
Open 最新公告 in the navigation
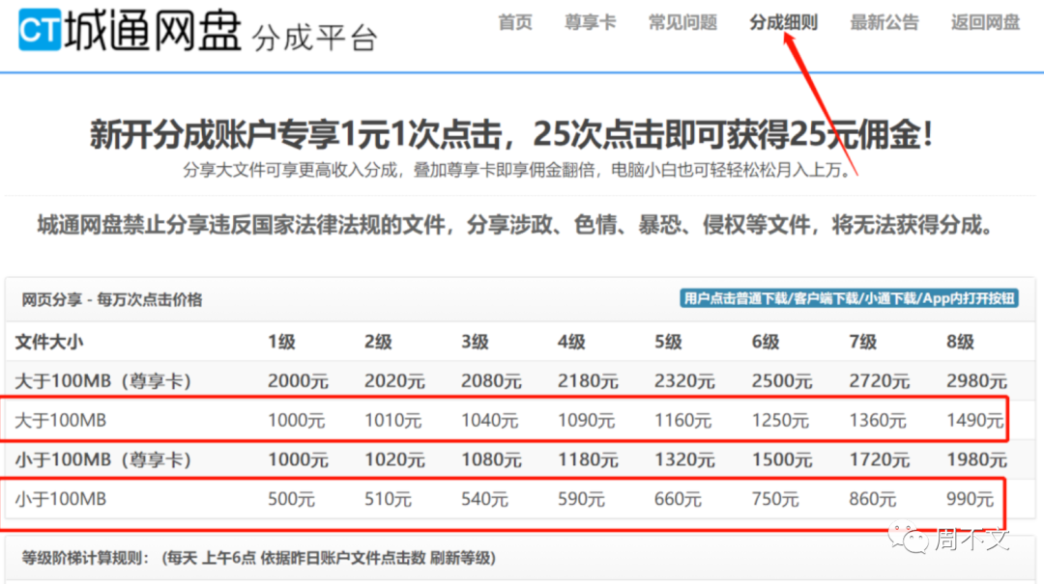(884, 22)
